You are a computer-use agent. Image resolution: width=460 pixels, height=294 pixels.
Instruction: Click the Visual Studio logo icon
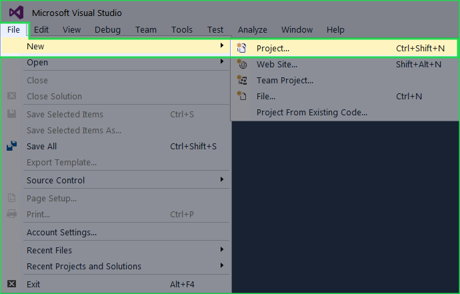pos(16,13)
